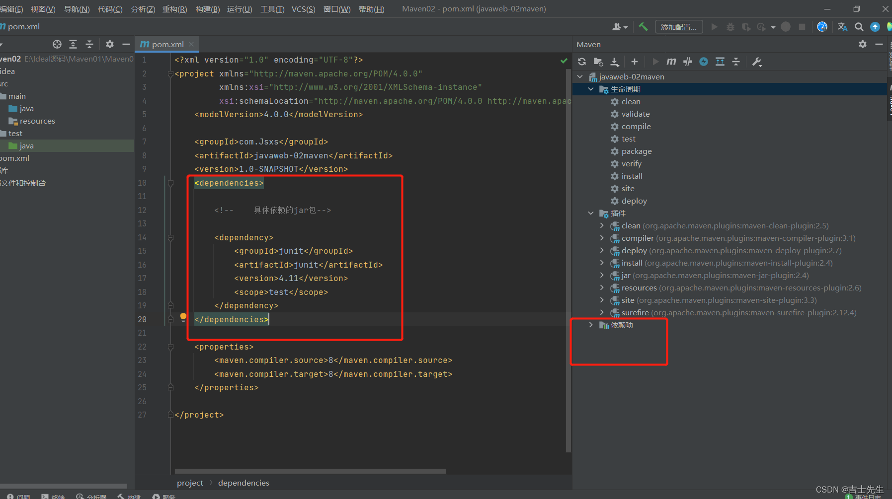Expand the 依赖项 dependencies node
Viewport: 892px width, 499px height.
591,325
